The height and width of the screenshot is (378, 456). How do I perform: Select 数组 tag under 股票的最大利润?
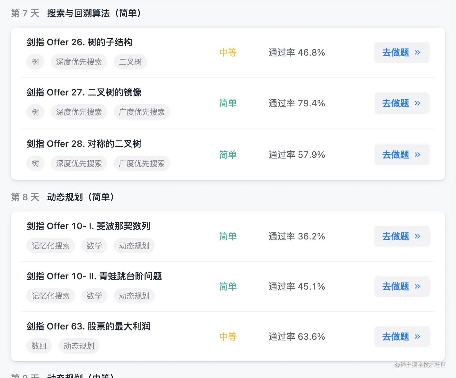click(x=39, y=346)
